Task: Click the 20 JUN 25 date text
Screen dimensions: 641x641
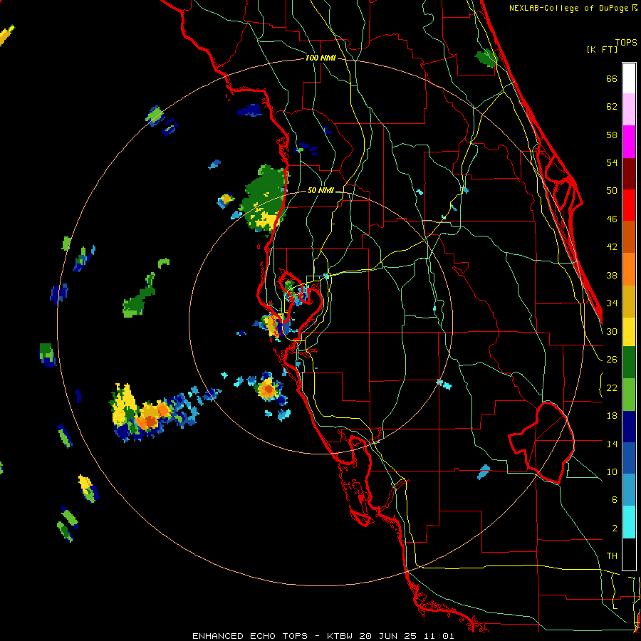Action: pos(388,636)
